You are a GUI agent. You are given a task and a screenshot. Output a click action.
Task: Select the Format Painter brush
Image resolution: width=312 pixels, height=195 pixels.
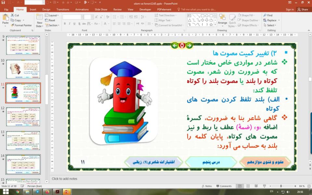[x=12, y=25]
